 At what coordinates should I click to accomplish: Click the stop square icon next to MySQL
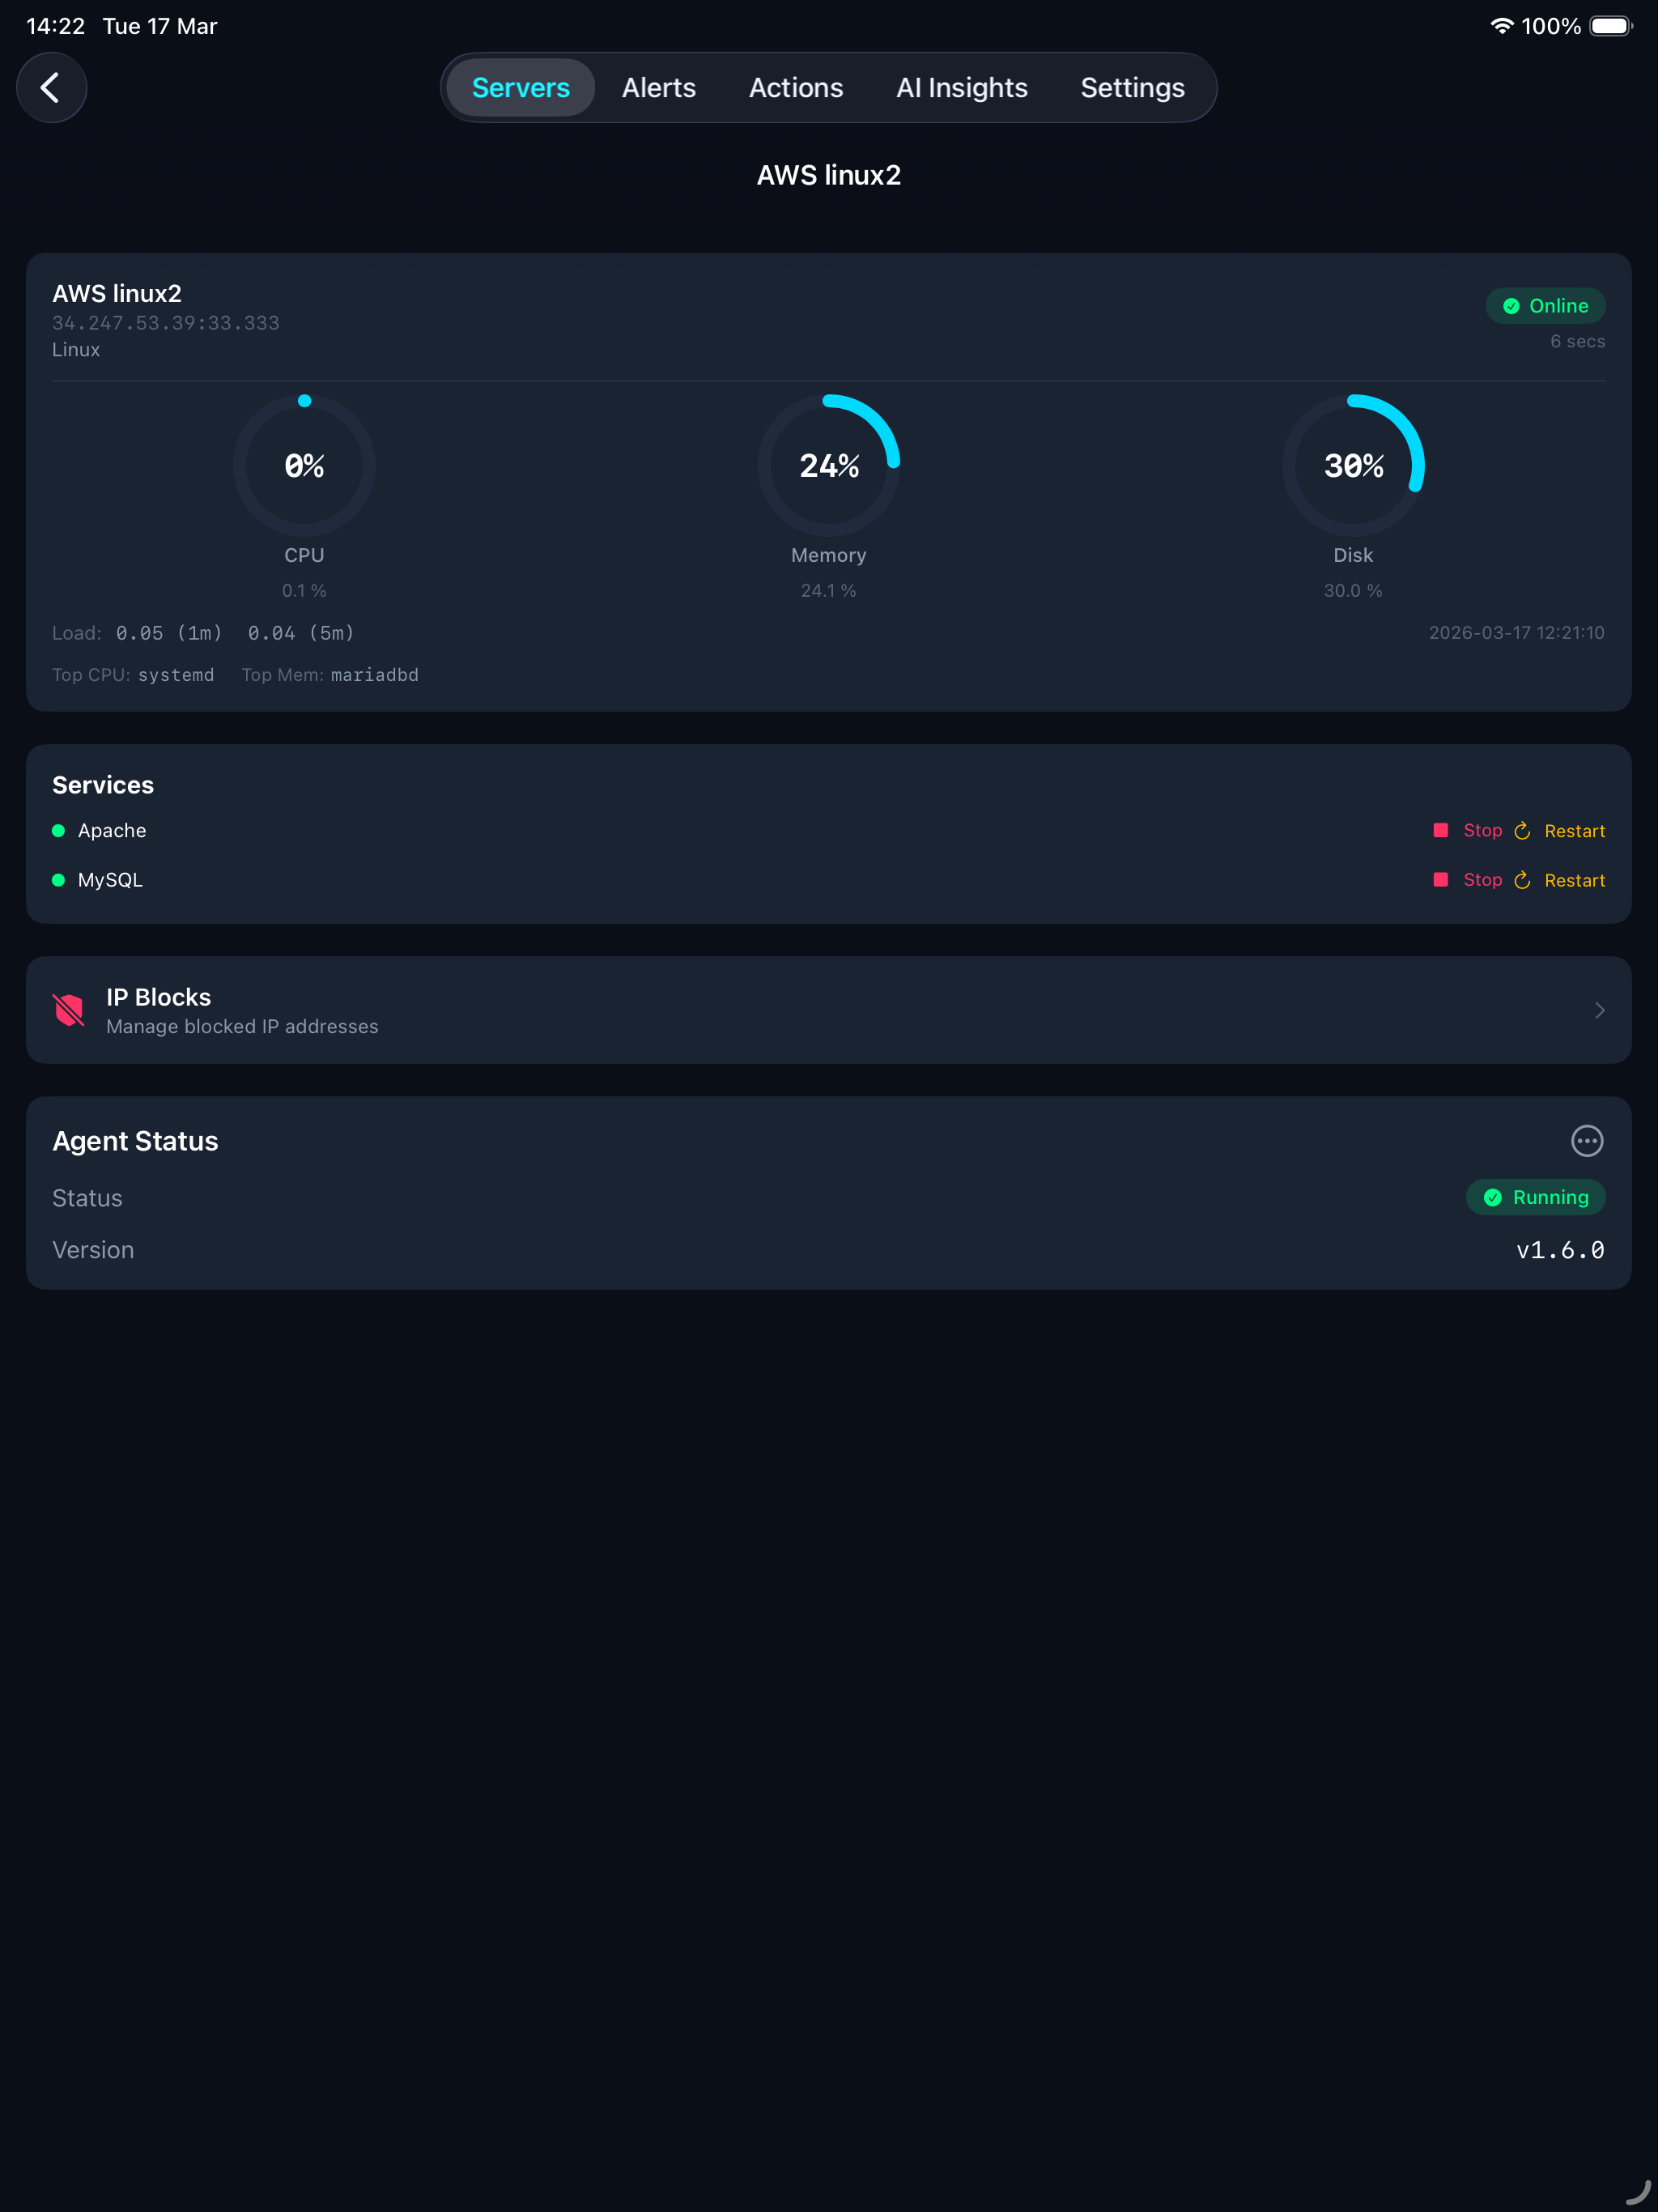coord(1441,880)
